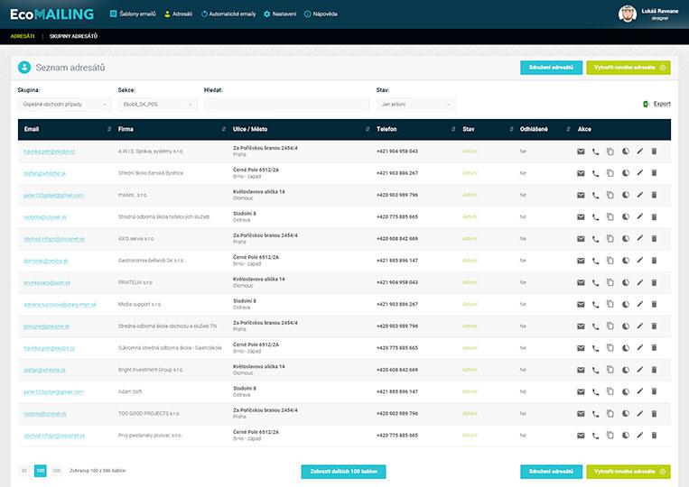The image size is (689, 487).
Task: Open the statistics pie icon for AXIS servis
Action: pos(625,239)
